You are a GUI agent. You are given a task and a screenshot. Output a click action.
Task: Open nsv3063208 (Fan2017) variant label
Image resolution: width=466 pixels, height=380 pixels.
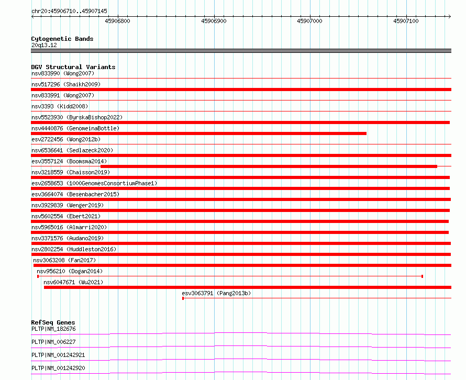coord(64,260)
